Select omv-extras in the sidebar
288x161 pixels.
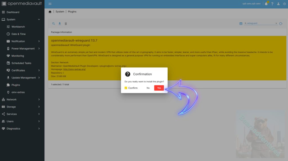(x=18, y=92)
